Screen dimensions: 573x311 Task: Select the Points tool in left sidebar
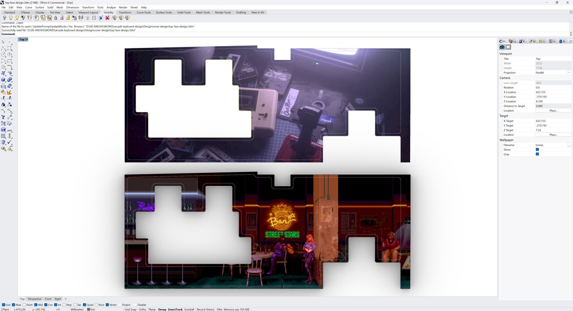coord(9,42)
